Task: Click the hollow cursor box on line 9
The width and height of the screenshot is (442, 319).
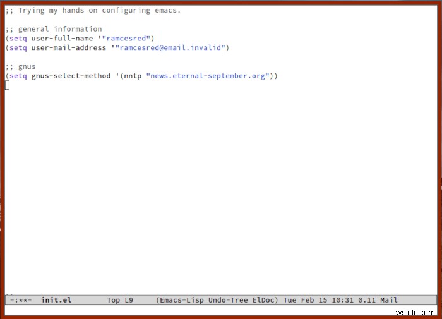Action: (x=8, y=85)
